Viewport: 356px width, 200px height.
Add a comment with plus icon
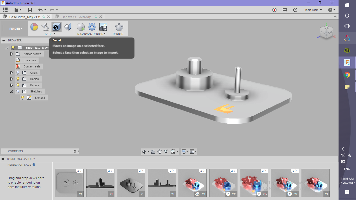click(75, 152)
